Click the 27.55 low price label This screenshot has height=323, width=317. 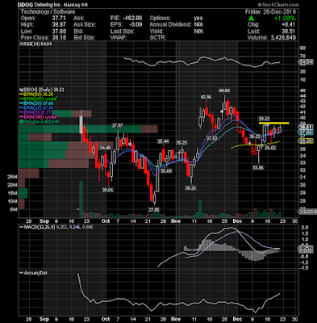(x=154, y=210)
